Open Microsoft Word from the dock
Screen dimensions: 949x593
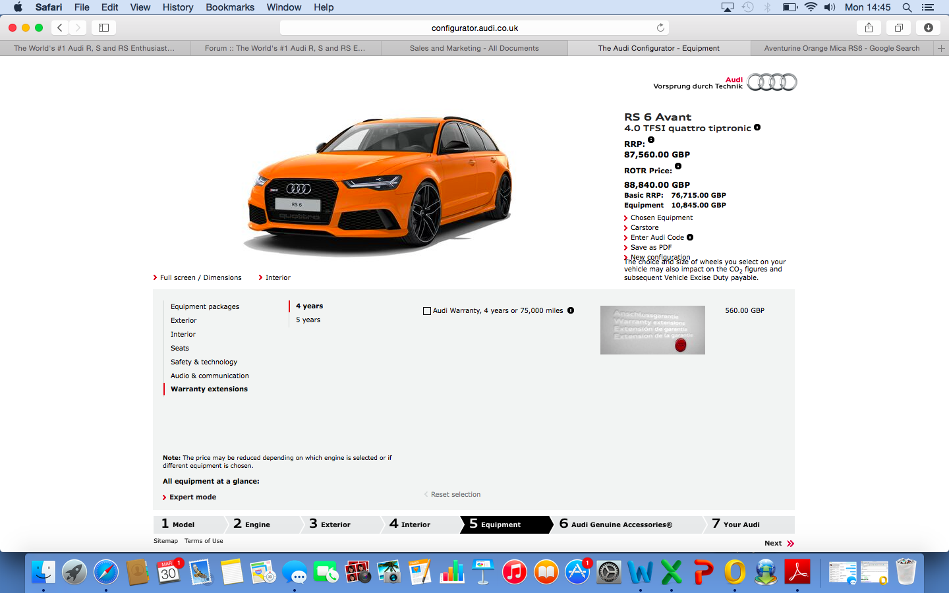[x=640, y=572]
